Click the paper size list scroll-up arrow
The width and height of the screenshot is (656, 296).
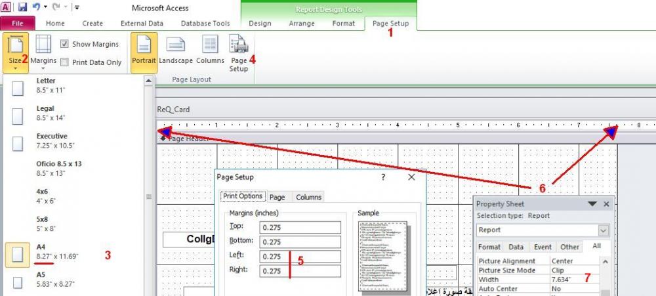(148, 80)
